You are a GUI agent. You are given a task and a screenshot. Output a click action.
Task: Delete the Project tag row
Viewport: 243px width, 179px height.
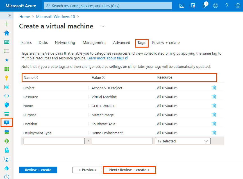(x=214, y=88)
